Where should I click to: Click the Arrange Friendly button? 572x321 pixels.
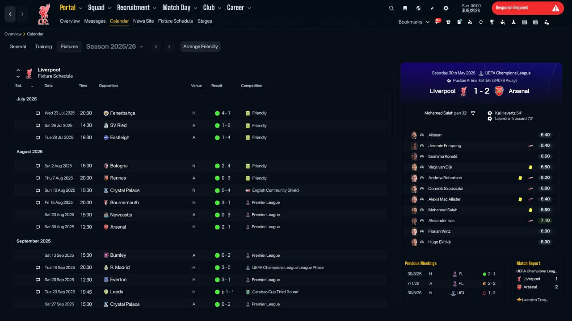pyautogui.click(x=201, y=47)
